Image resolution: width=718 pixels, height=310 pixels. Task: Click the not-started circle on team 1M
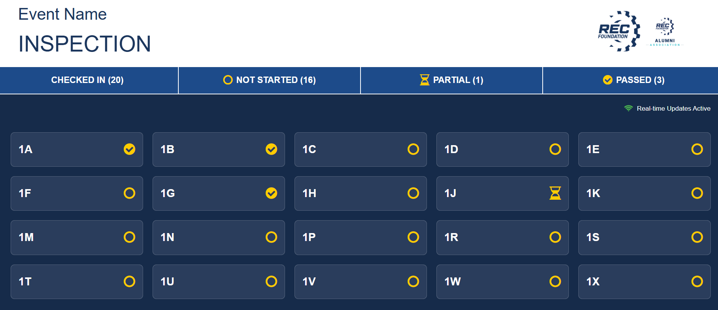(x=129, y=237)
